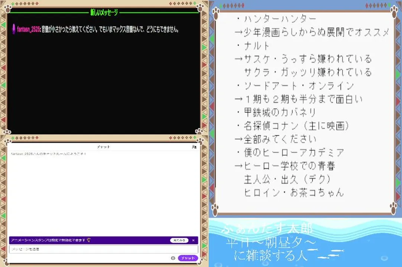Click the →ヒーロー学校での青春 line
402x267 pixels.
285,166
